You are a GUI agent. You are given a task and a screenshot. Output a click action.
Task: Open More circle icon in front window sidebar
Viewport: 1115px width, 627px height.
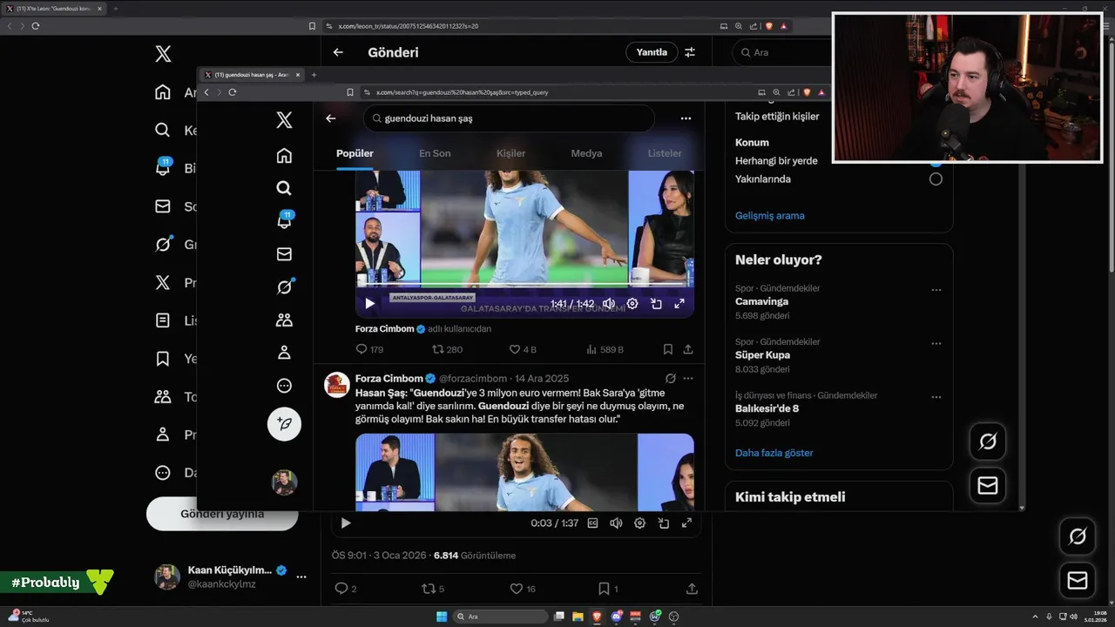coord(284,386)
